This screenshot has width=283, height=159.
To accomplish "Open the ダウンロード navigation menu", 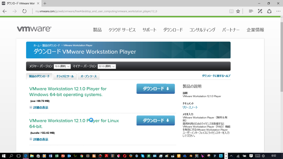I will tap(173, 30).
